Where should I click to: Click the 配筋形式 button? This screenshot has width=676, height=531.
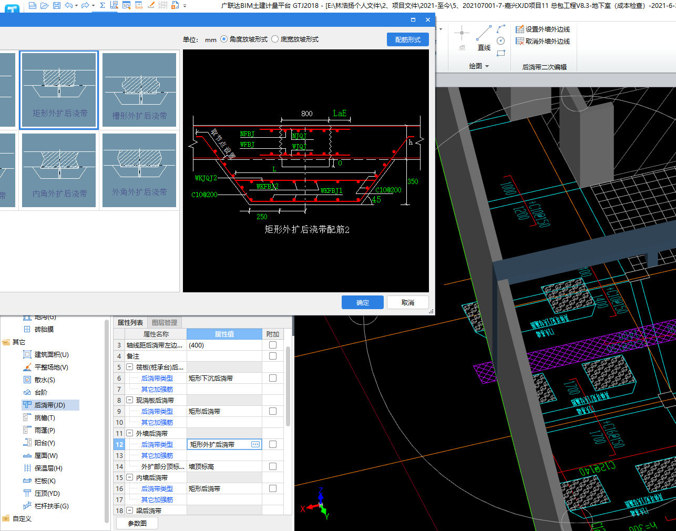(x=408, y=39)
